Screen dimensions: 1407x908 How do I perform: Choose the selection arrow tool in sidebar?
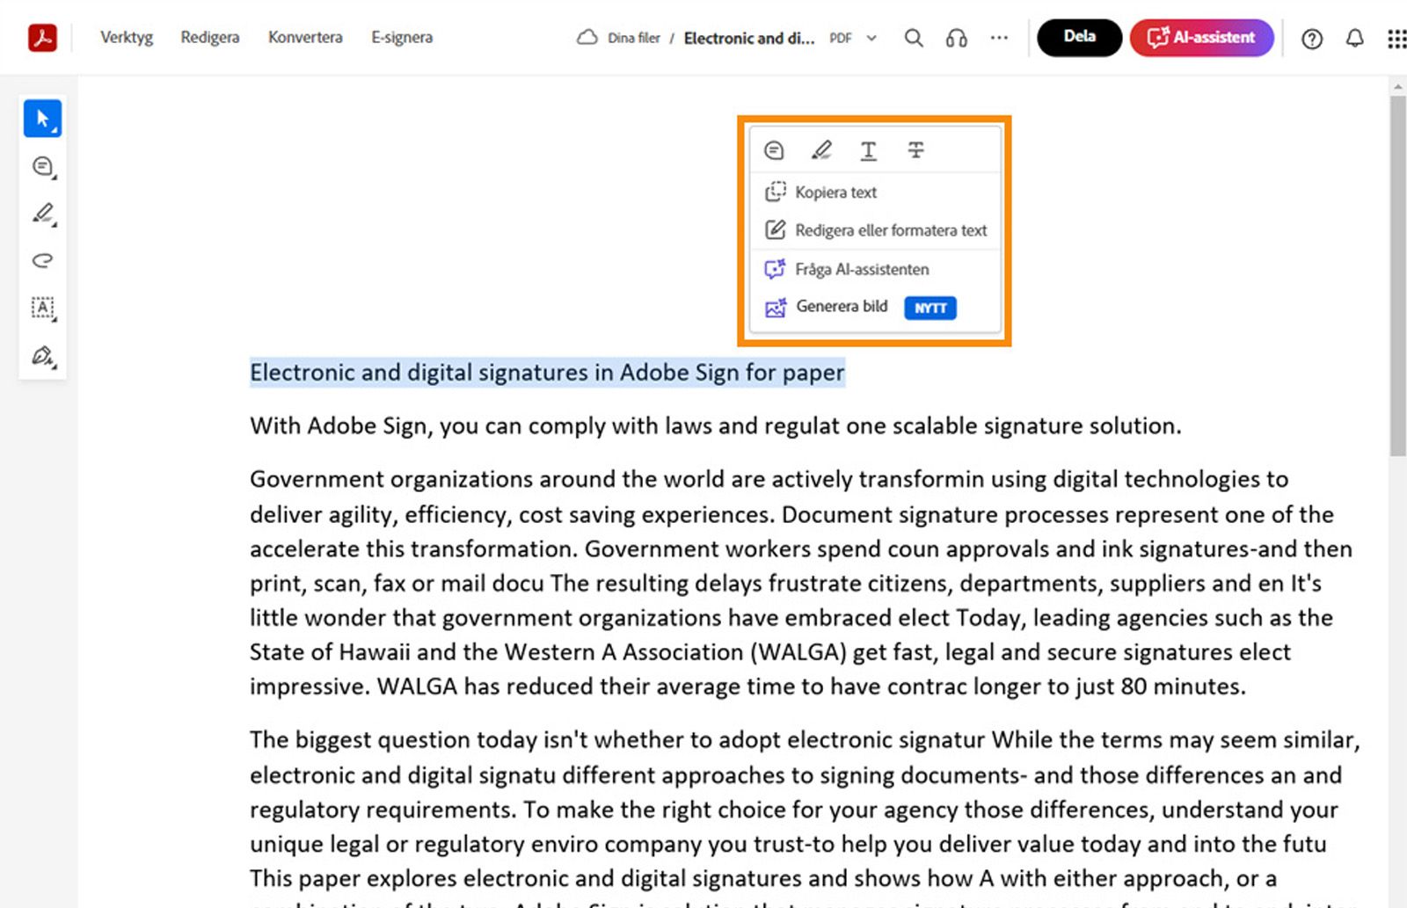tap(42, 119)
